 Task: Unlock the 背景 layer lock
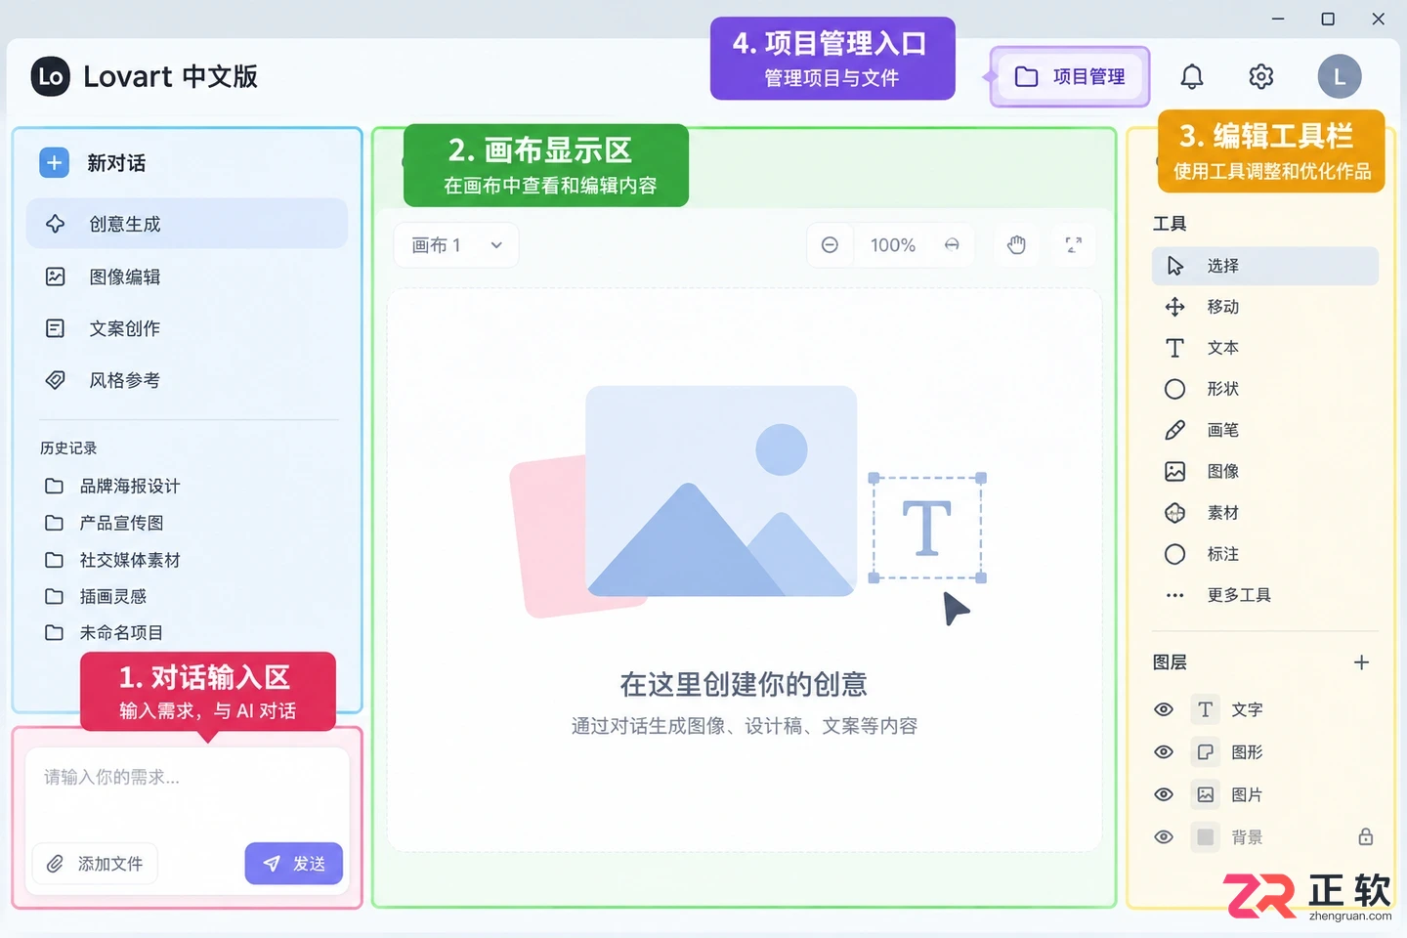(x=1366, y=836)
